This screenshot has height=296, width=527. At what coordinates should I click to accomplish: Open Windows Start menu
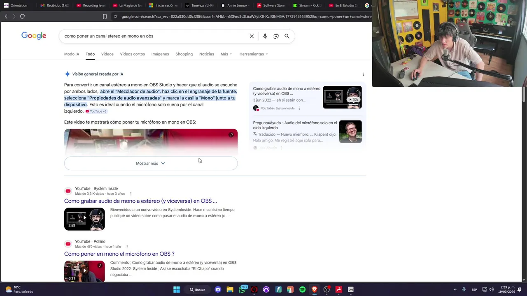[177, 289]
